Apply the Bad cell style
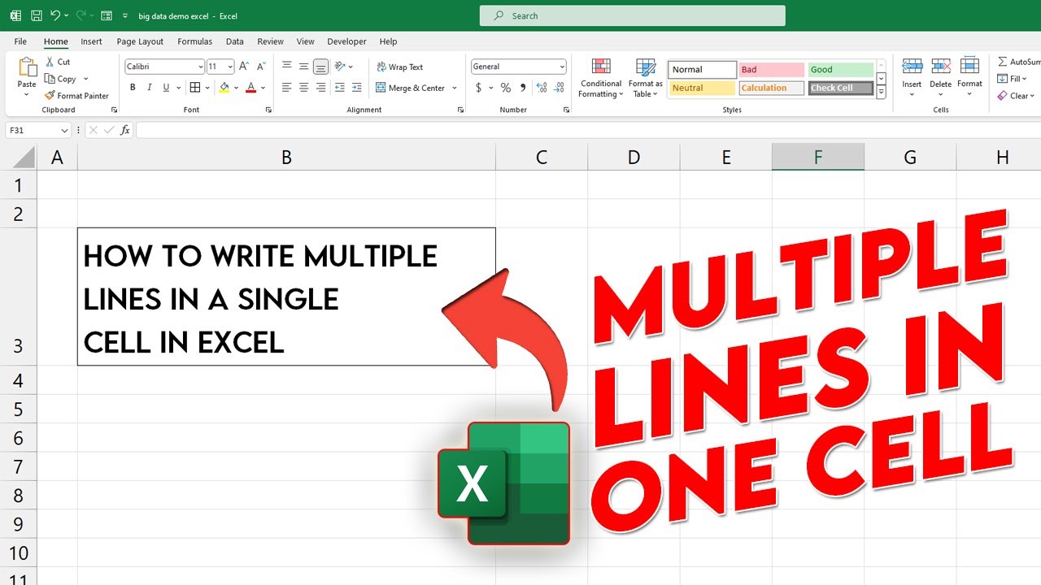 click(x=771, y=70)
